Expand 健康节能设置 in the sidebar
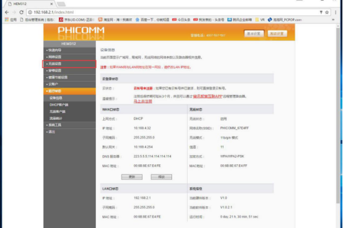This screenshot has width=343, height=228. pyautogui.click(x=69, y=77)
